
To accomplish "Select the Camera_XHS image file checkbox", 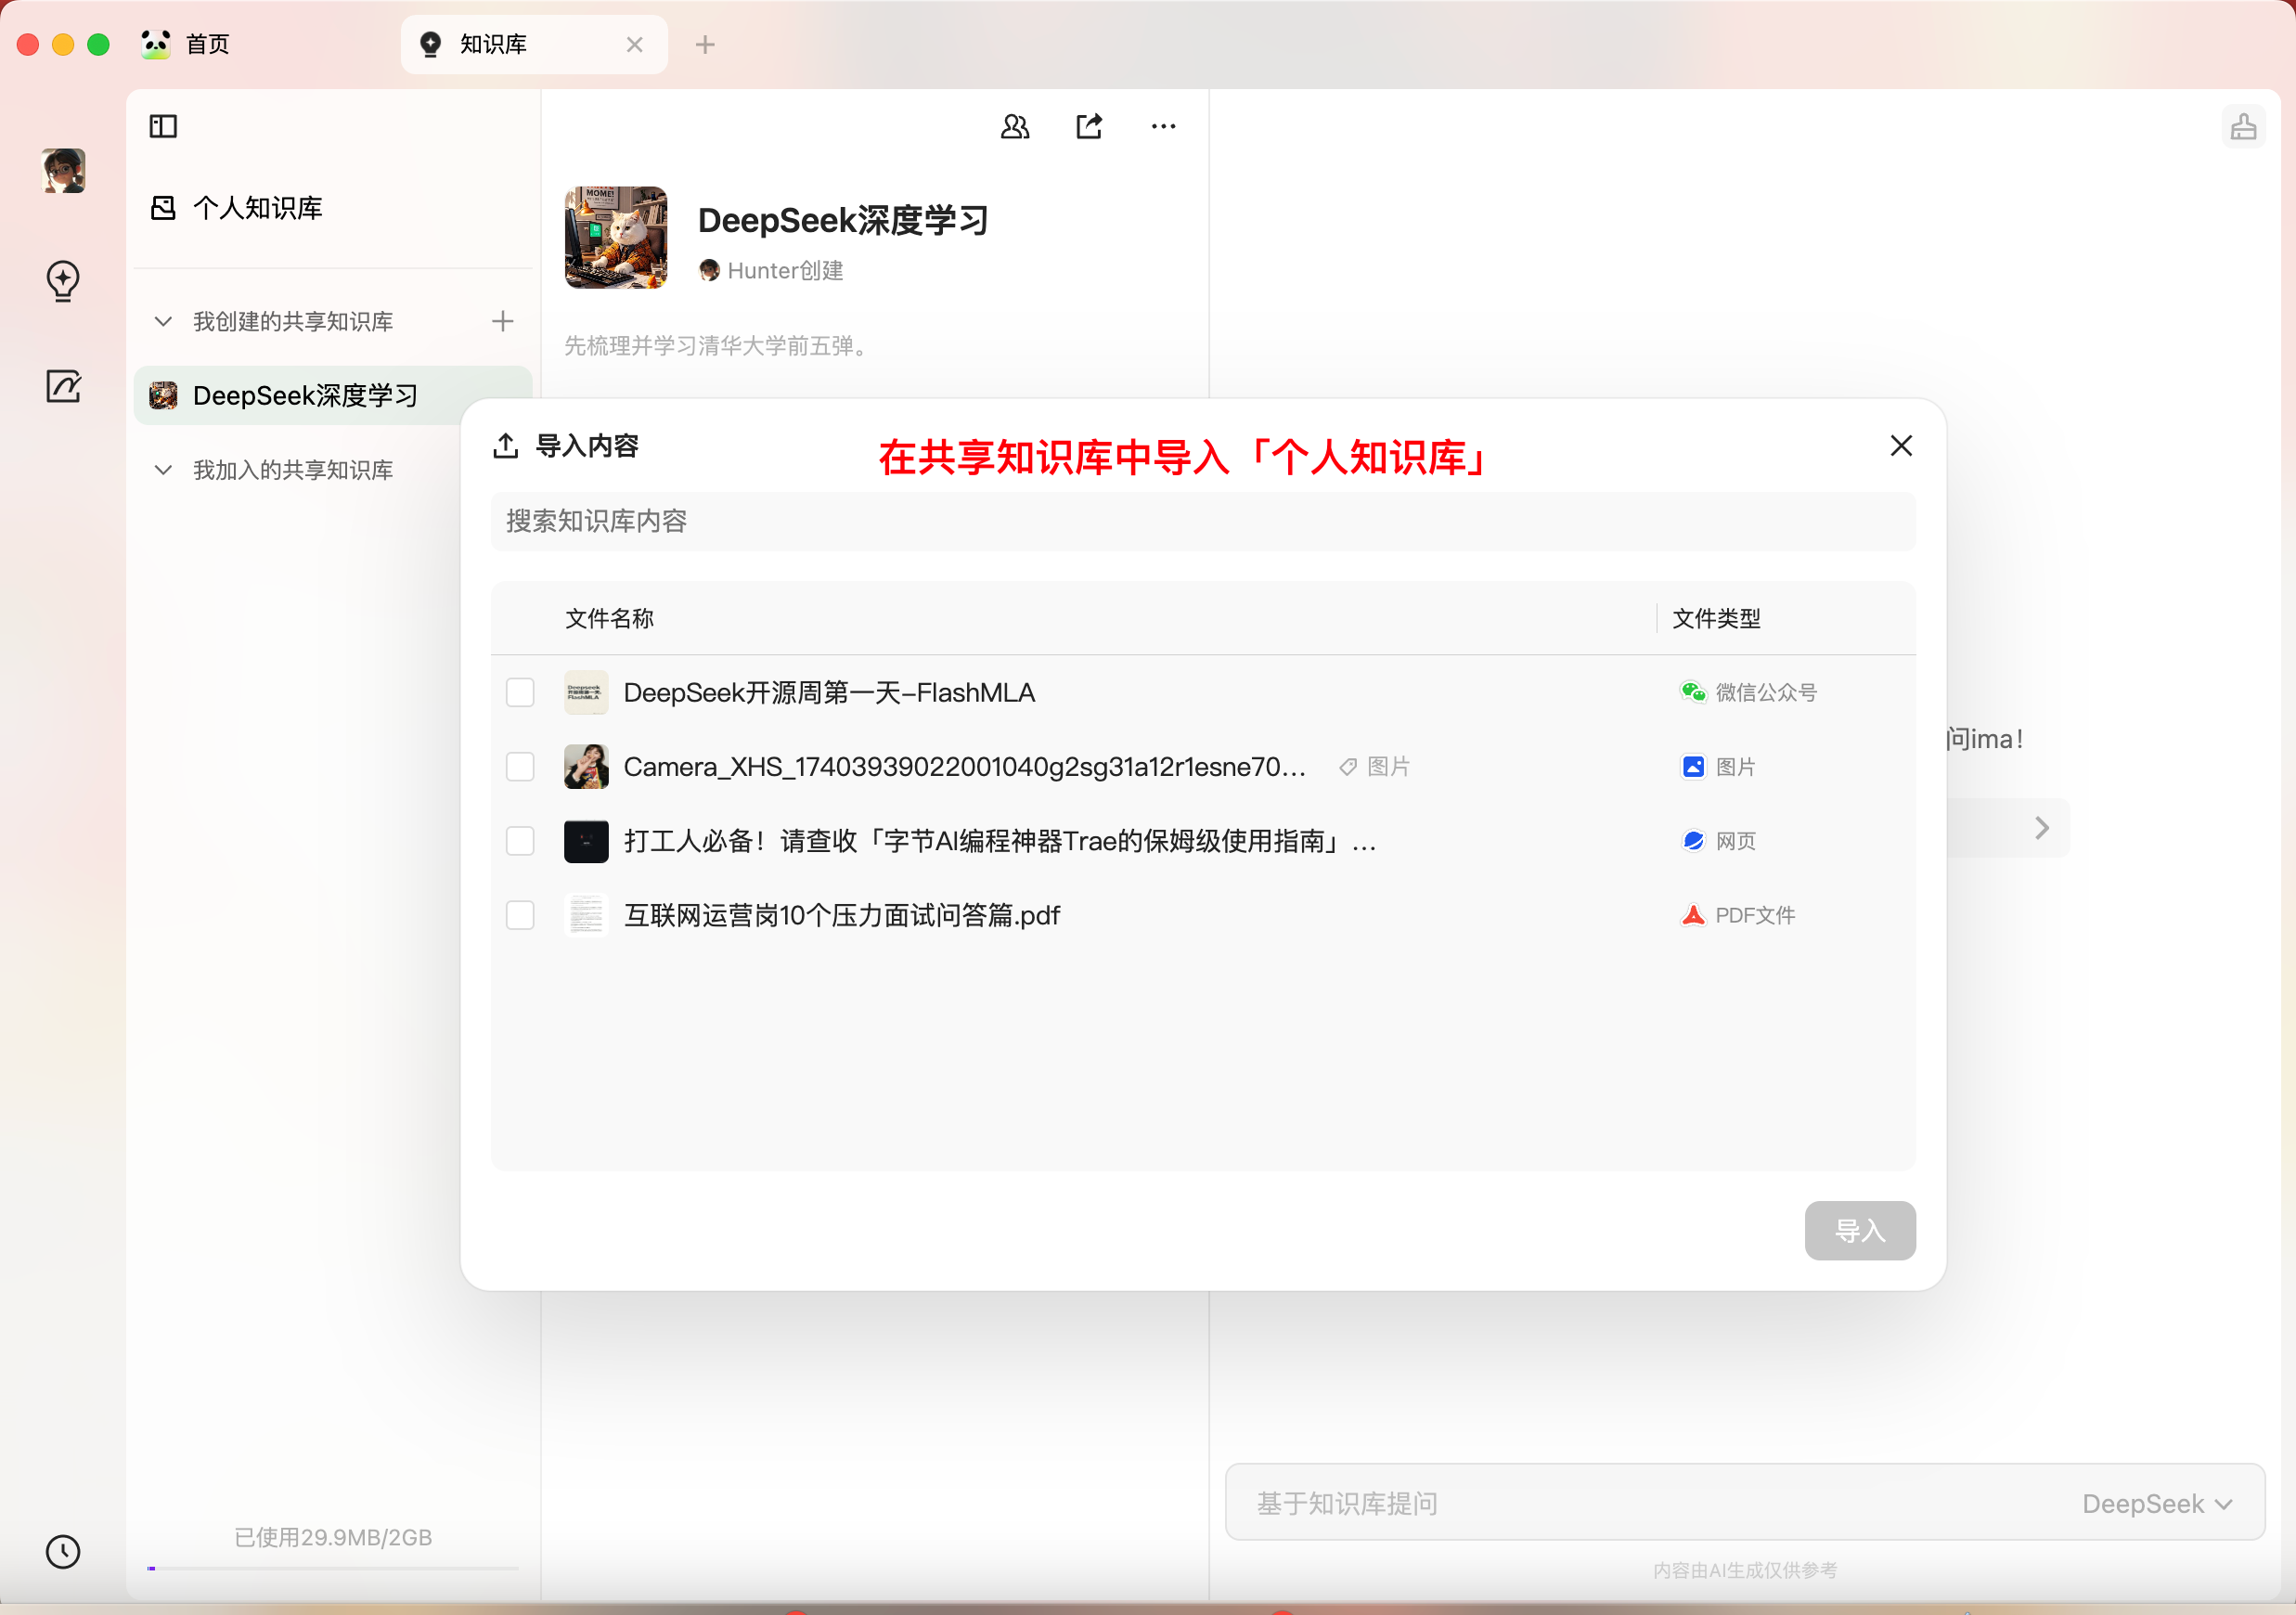I will pos(520,767).
